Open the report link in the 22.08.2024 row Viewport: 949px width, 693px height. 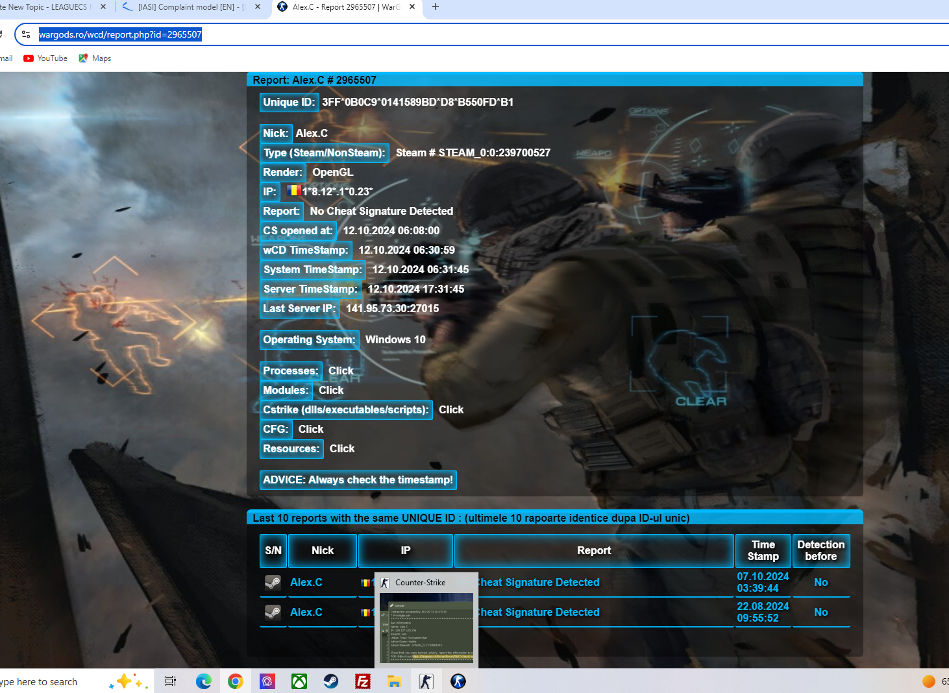540,613
